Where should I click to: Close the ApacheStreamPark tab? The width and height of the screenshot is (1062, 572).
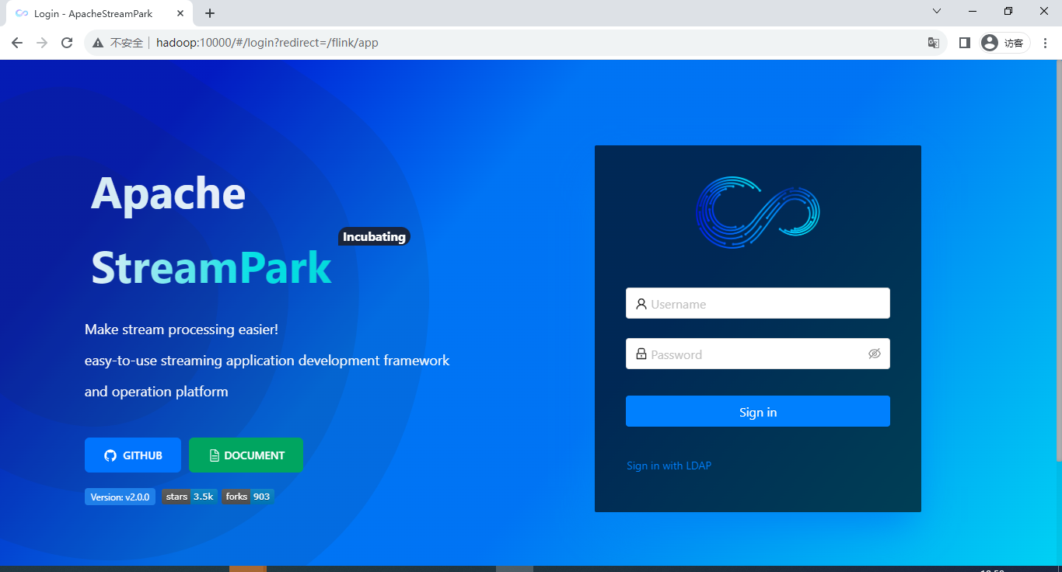(180, 13)
